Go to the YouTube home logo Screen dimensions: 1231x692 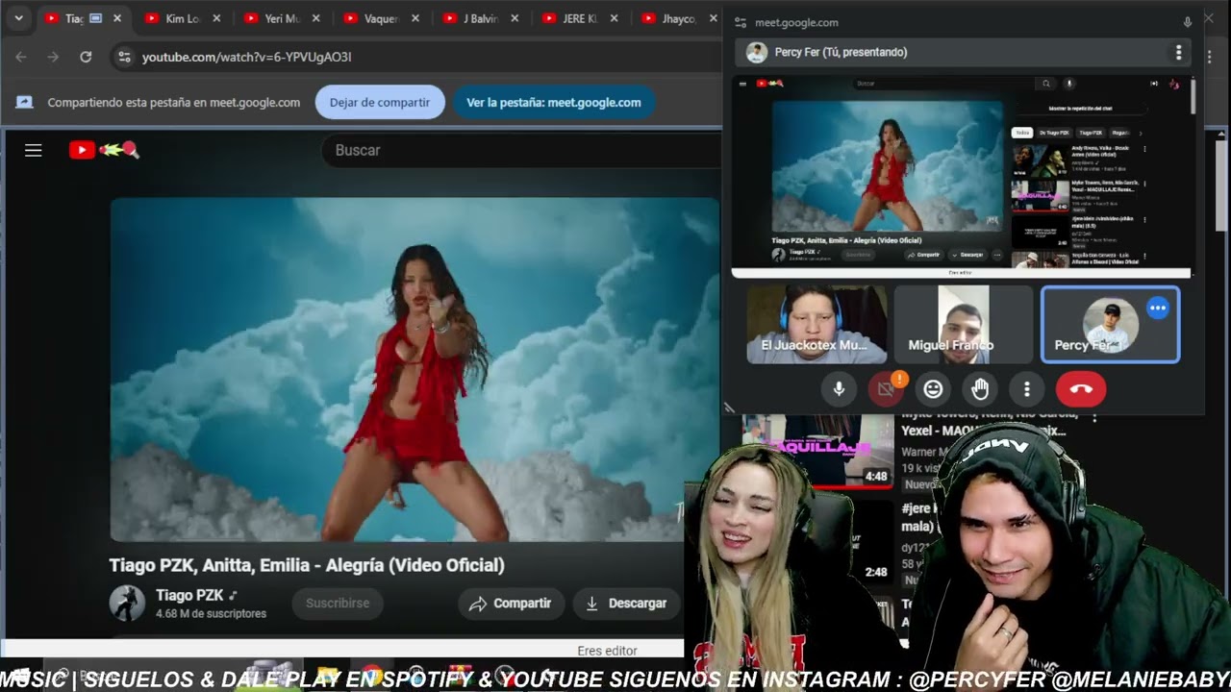click(104, 150)
